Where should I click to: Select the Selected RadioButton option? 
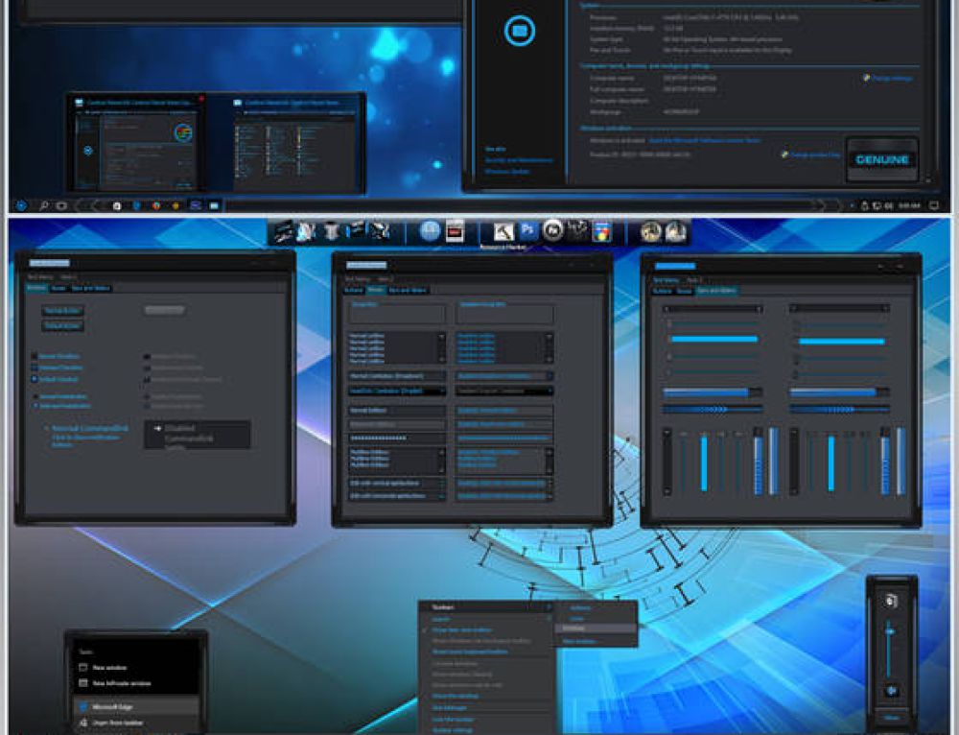click(35, 406)
